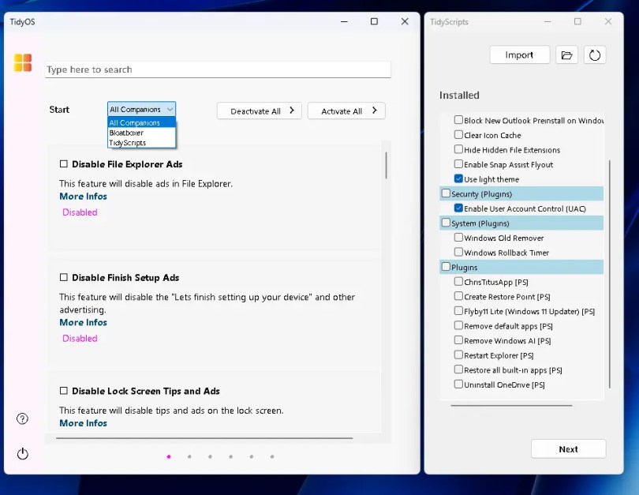
Task: Check Disable Finish Setup Ads box
Action: click(64, 277)
